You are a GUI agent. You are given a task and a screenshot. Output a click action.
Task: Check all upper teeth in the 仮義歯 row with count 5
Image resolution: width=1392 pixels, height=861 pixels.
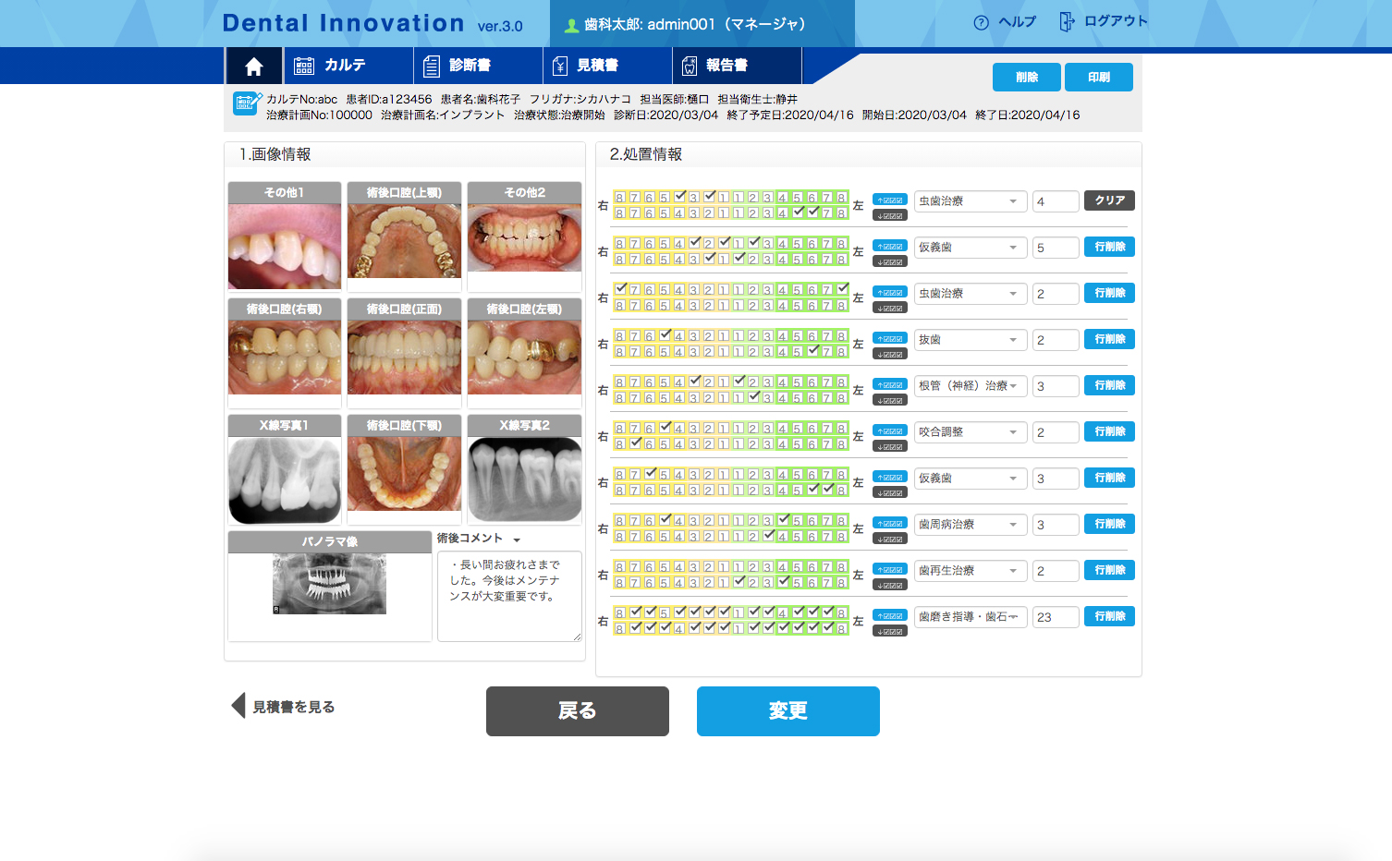890,246
